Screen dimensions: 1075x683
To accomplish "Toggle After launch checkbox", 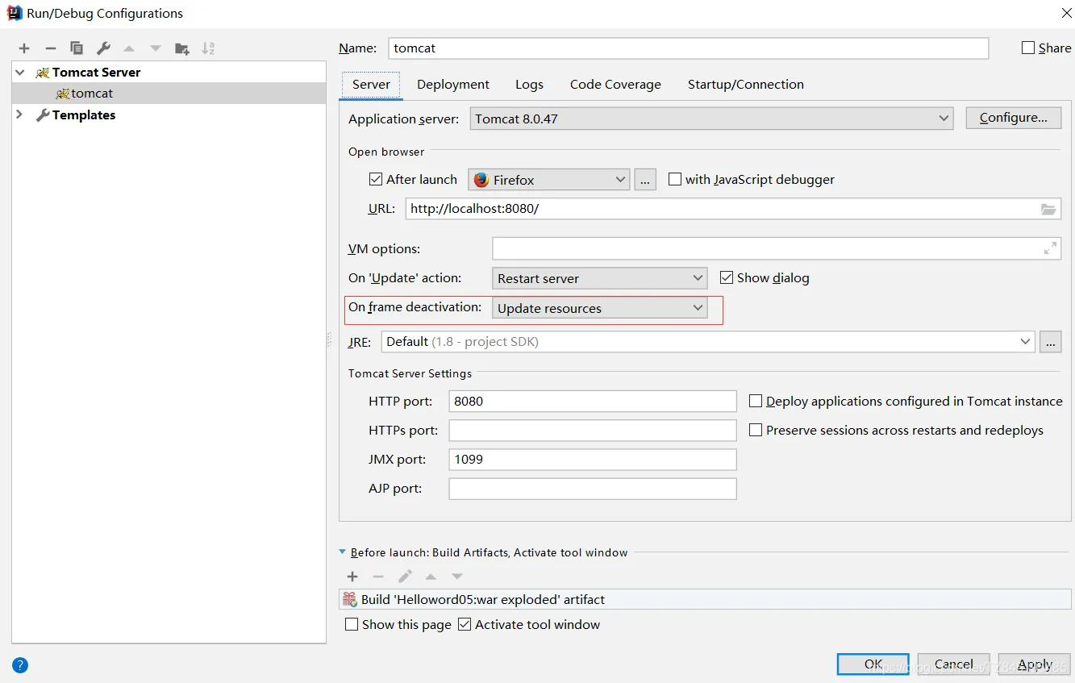I will (375, 179).
